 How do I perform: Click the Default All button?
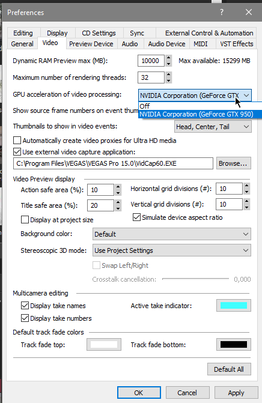click(229, 369)
